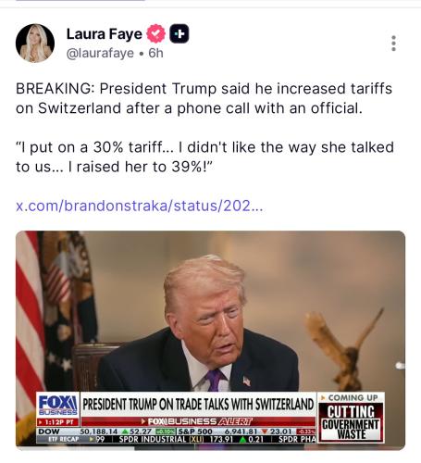This screenshot has width=421, height=463.
Task: Click the 1:12P PT time indicator
Action: [x=58, y=422]
